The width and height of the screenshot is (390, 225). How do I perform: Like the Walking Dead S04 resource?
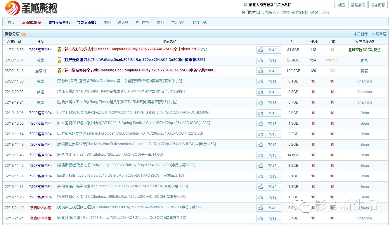point(261,60)
